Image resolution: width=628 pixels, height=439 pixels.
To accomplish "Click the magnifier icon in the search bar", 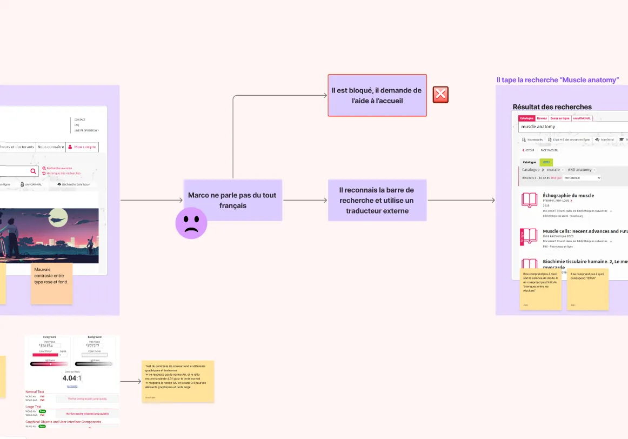I will 34,171.
